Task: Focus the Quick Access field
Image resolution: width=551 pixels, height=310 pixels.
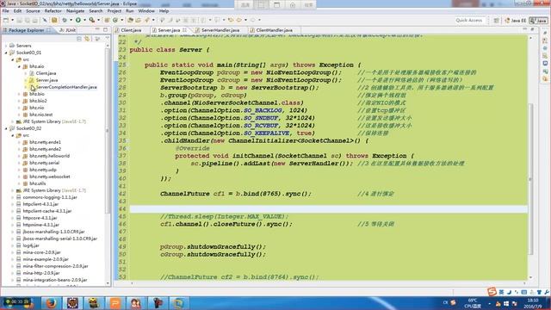Action: tap(469, 21)
